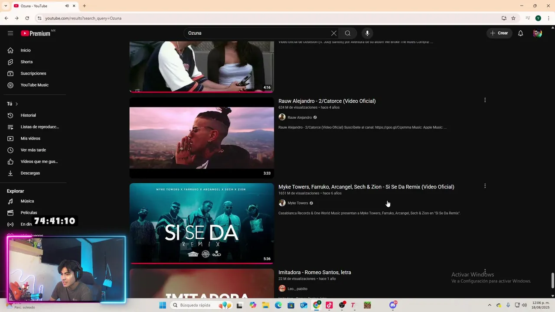
Task: Open the YouTube hamburger guide menu
Action: [10, 33]
